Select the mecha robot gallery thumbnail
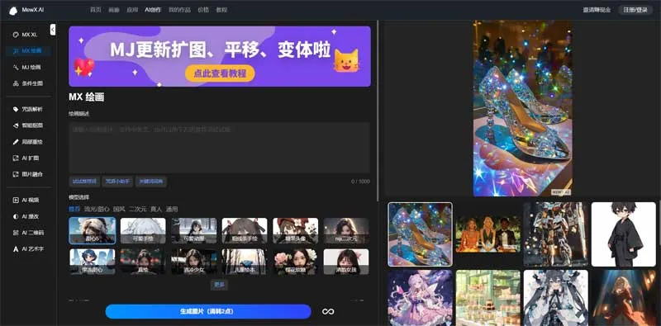Screen dimensions: 661x326 click(x=556, y=234)
